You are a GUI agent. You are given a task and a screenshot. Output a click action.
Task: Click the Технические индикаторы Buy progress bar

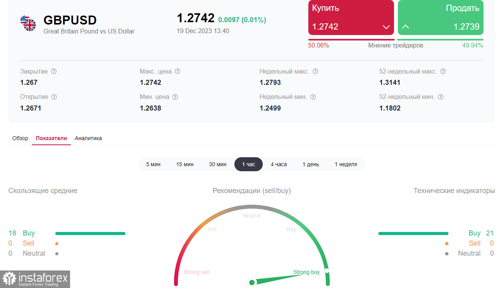click(x=413, y=234)
